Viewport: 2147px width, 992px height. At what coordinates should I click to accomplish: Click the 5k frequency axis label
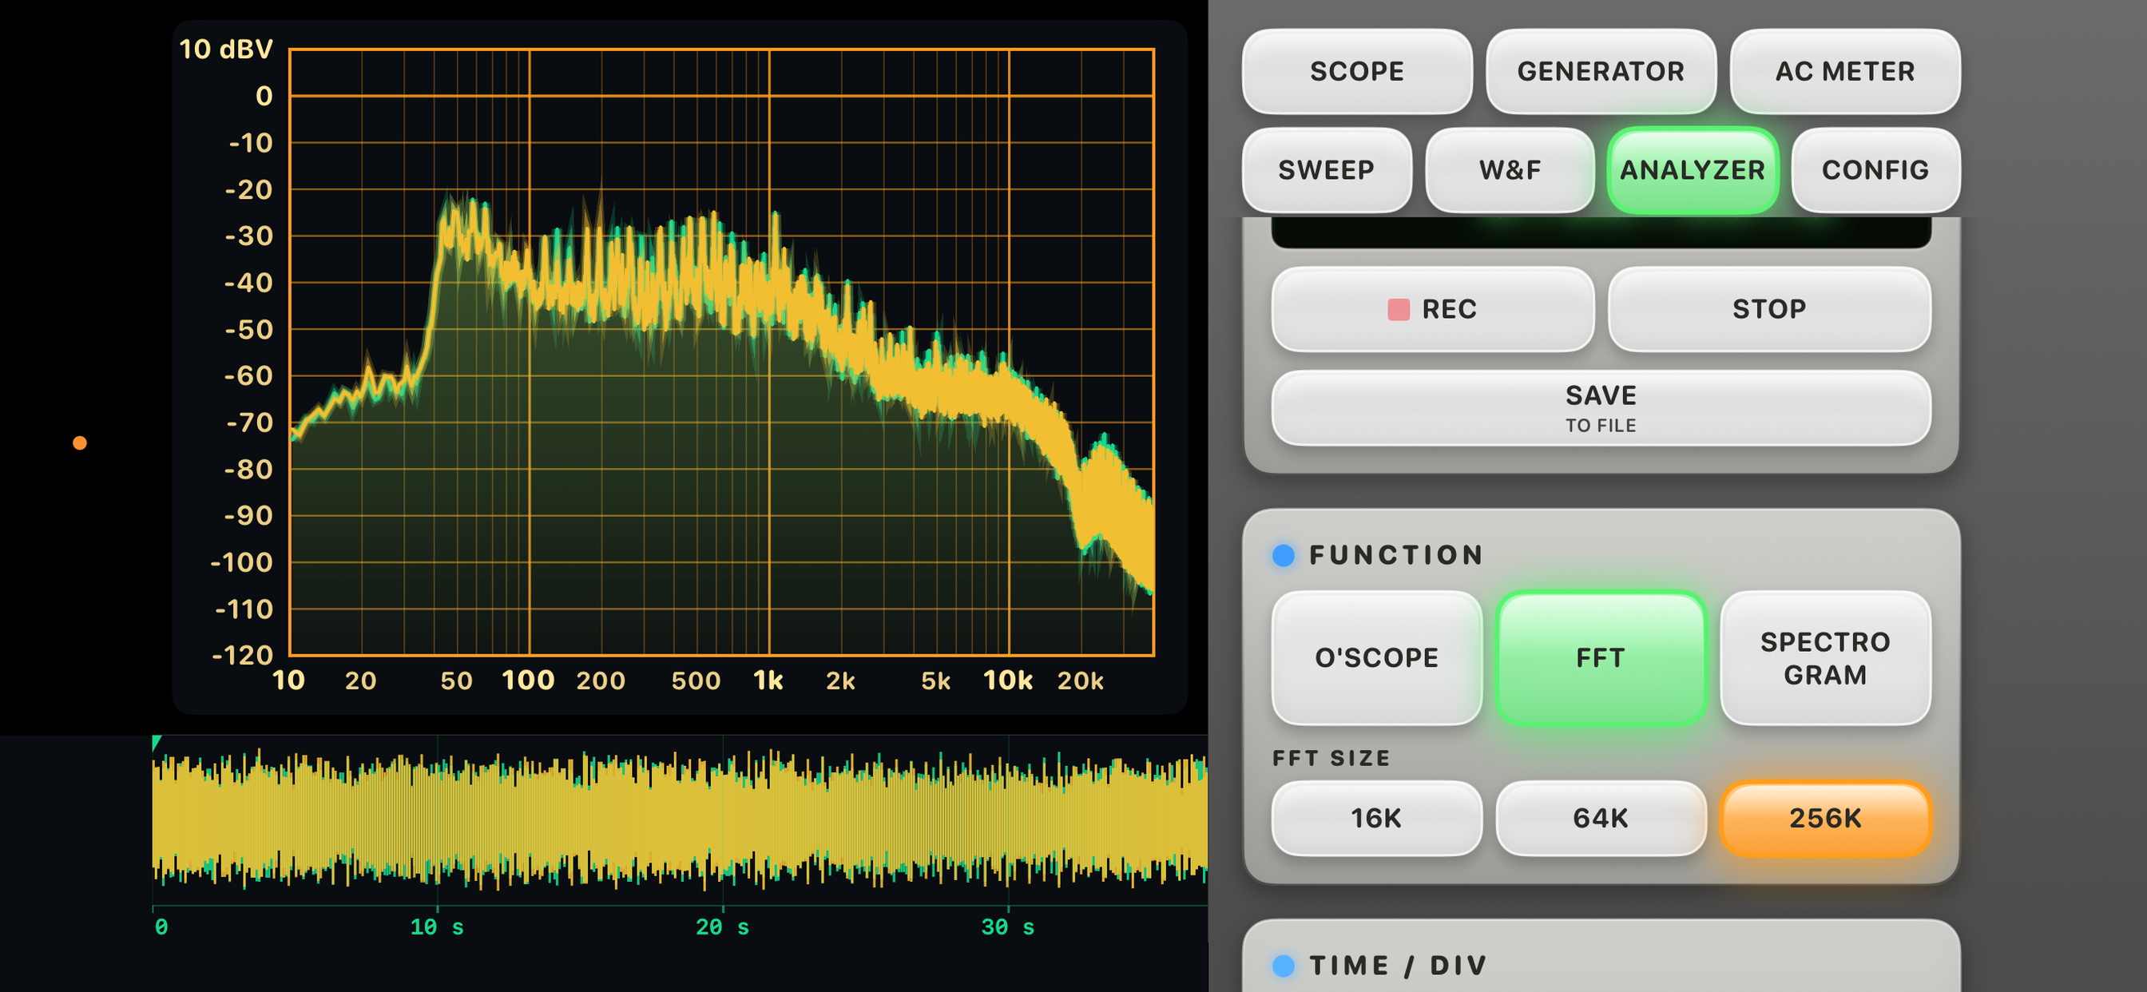(935, 681)
